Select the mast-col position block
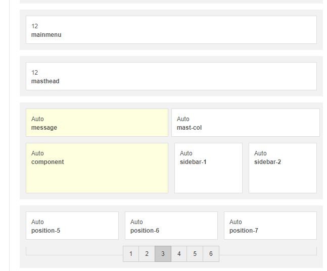 click(x=245, y=123)
